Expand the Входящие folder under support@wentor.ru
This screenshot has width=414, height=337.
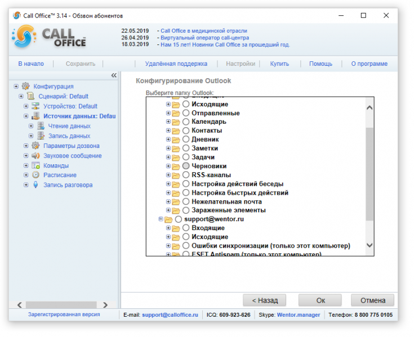(168, 228)
